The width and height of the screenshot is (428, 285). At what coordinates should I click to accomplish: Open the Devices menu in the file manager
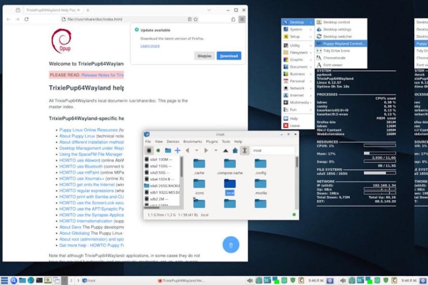click(x=173, y=141)
